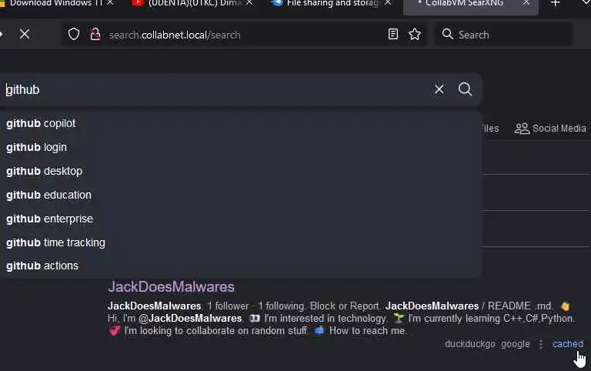
Task: Click the duckduckgo engine label
Action: click(x=469, y=344)
